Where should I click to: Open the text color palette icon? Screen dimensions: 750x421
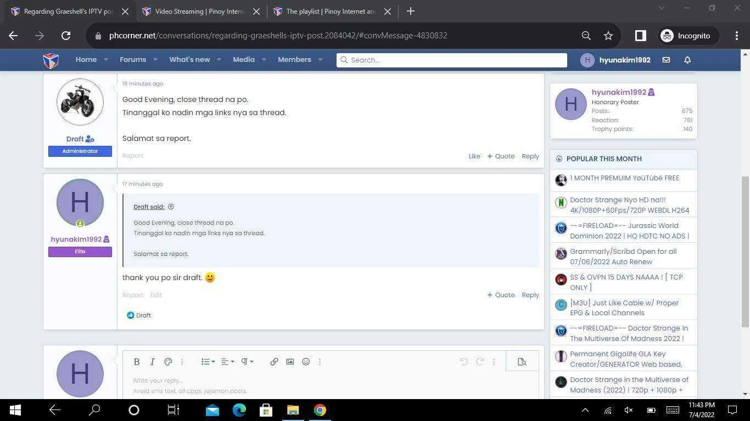point(169,362)
